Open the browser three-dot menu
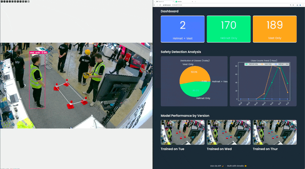The width and height of the screenshot is (305, 169). click(x=303, y=5)
